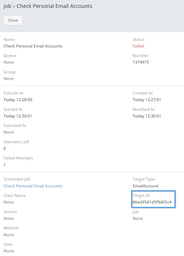This screenshot has width=184, height=256.
Task: Click the EmailAccount target type value
Action: tap(145, 186)
